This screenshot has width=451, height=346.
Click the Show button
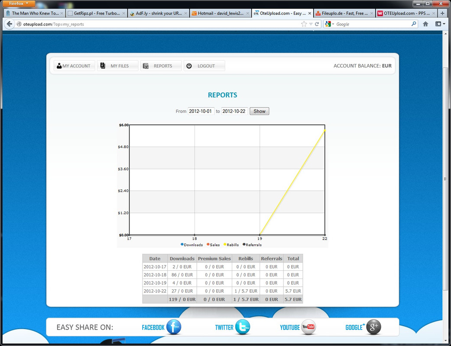tap(260, 111)
